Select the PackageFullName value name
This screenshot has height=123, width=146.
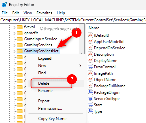click(x=110, y=86)
